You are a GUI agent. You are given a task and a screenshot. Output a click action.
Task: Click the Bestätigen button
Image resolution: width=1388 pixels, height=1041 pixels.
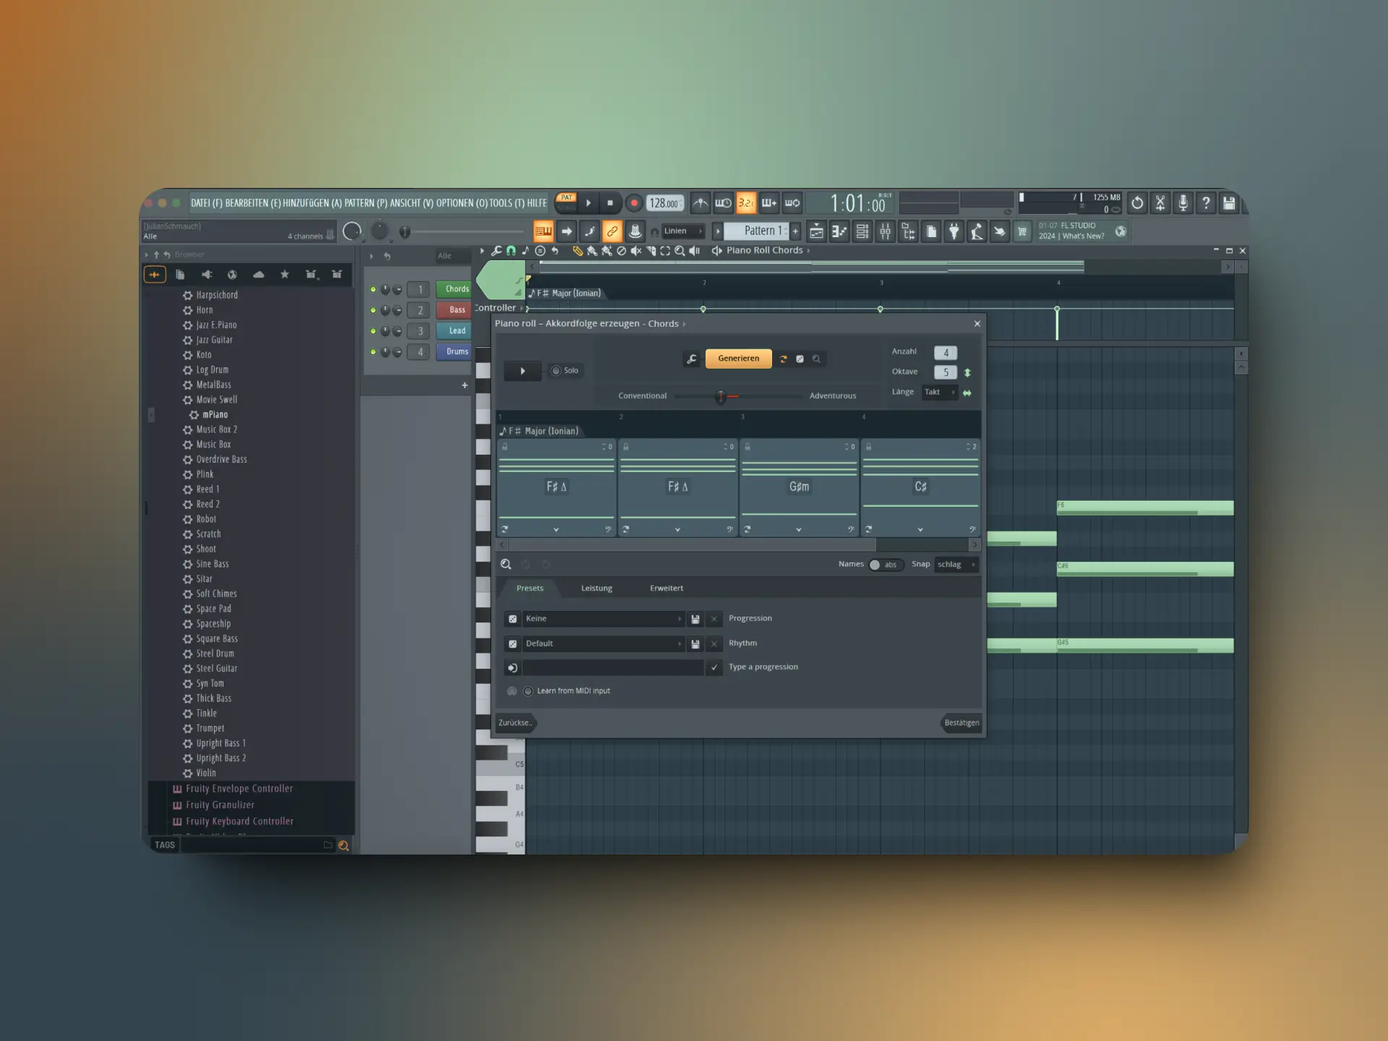click(961, 723)
